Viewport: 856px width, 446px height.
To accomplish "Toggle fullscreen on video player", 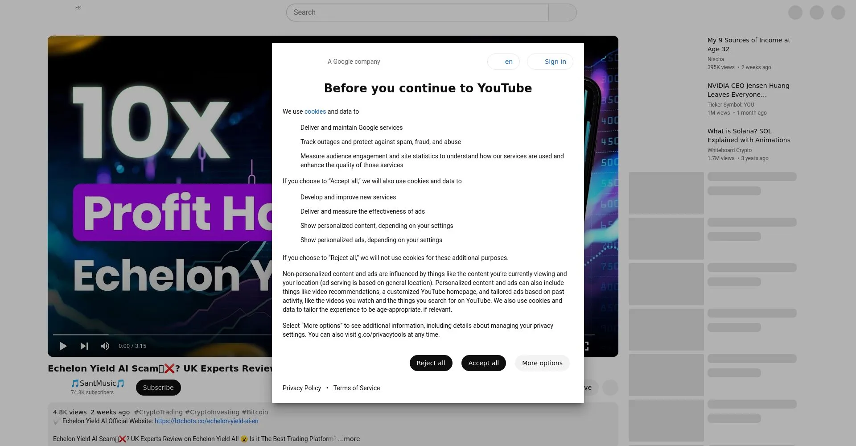I will click(x=586, y=346).
